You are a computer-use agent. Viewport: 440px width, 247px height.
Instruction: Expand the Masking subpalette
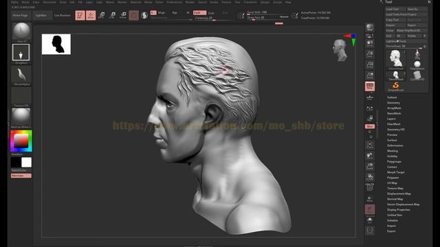point(393,151)
